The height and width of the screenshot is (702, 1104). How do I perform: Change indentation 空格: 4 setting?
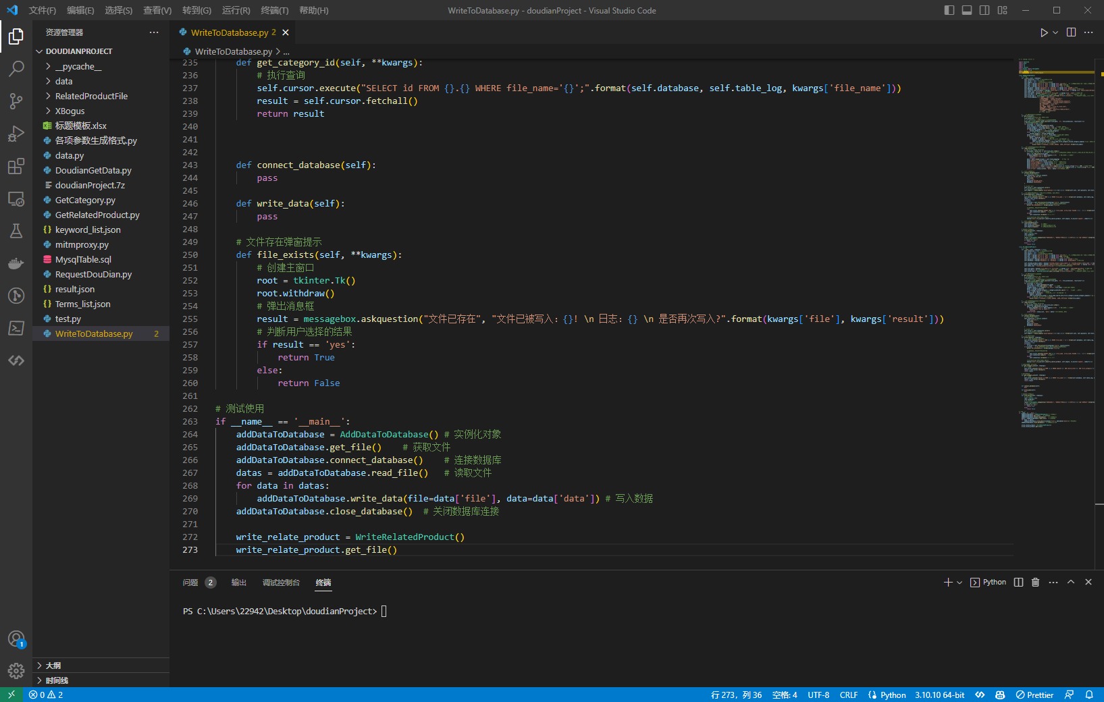(x=785, y=695)
